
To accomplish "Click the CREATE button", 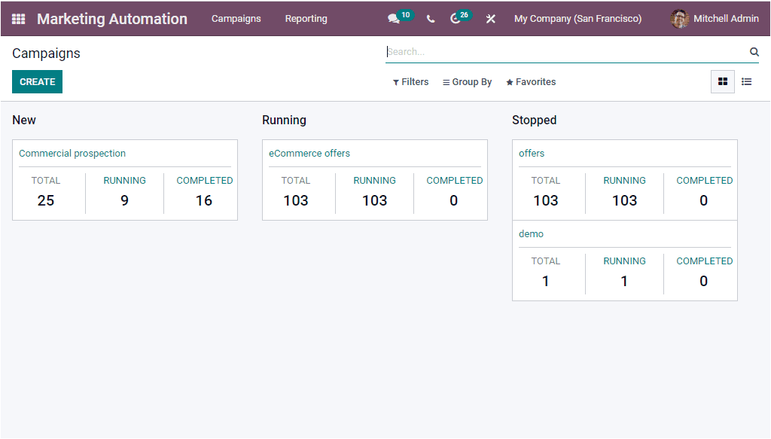I will coord(37,82).
